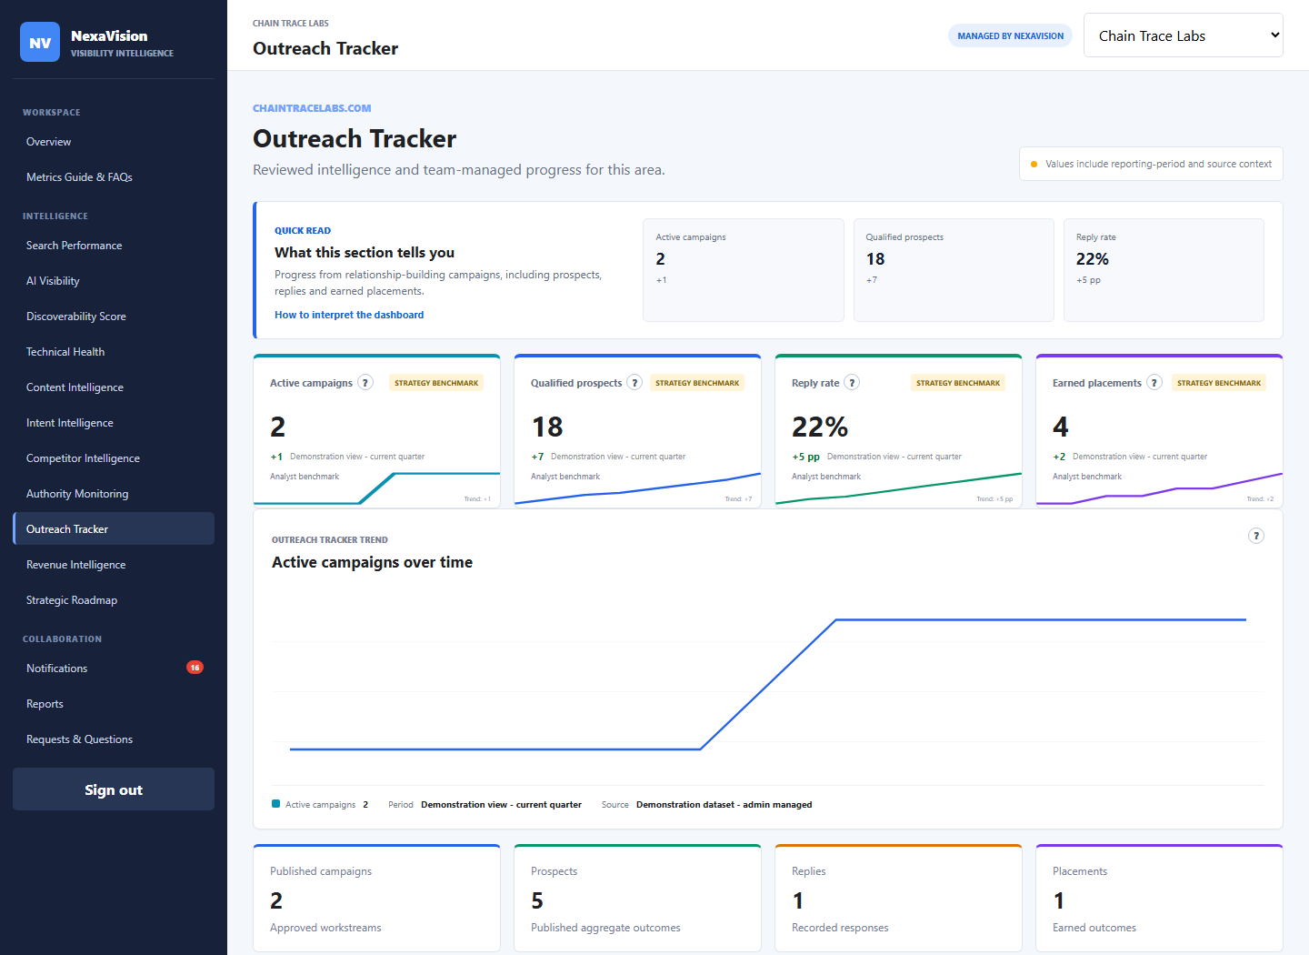
Task: Click Reply rate sparkline chart
Action: tap(898, 488)
